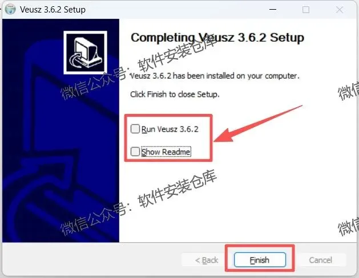Enable the Show Readme checkbox
Screen dimensions: 359x278
[135, 152]
